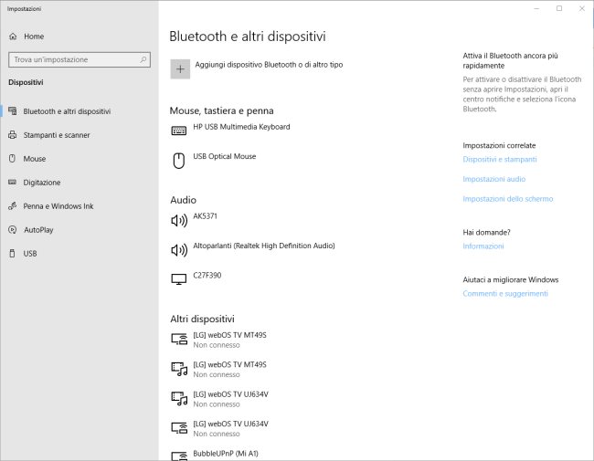Select BubbleUPnP (Mi A1) device
594x461 pixels.
226,454
